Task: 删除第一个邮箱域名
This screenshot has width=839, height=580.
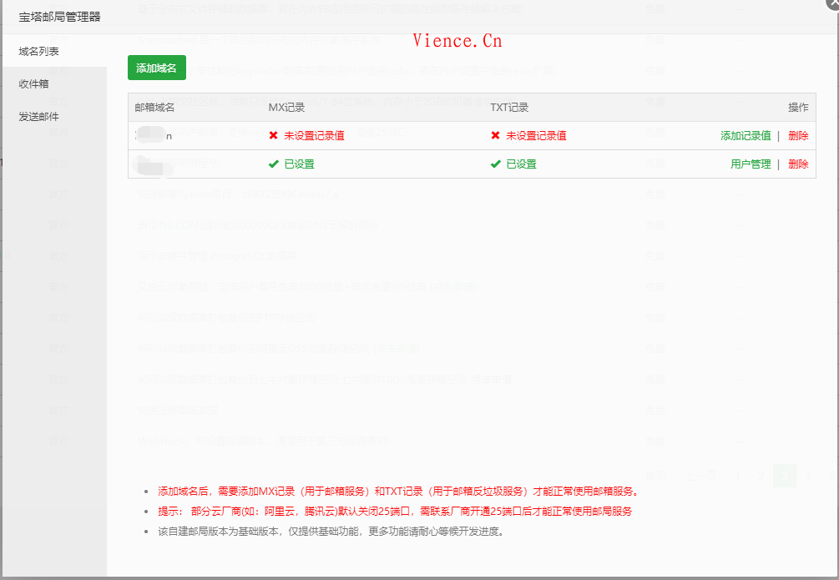Action: (x=798, y=135)
